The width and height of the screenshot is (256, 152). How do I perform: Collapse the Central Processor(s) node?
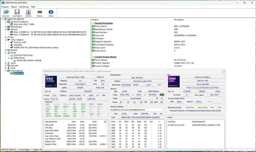point(6,22)
